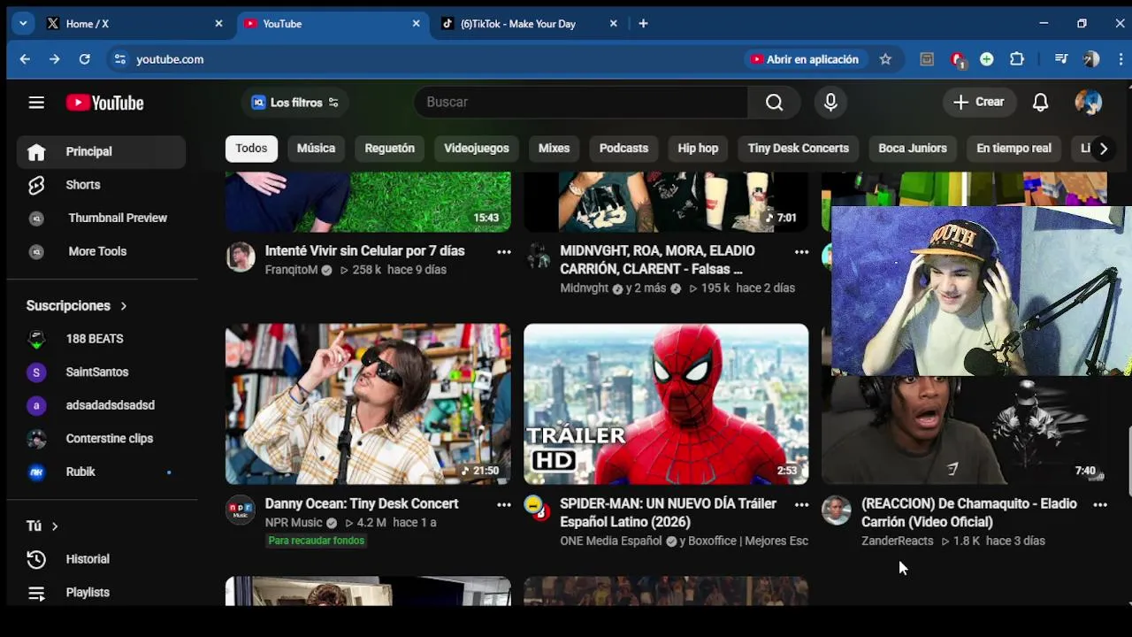Click the red shield extension icon
The image size is (1132, 637).
(958, 59)
